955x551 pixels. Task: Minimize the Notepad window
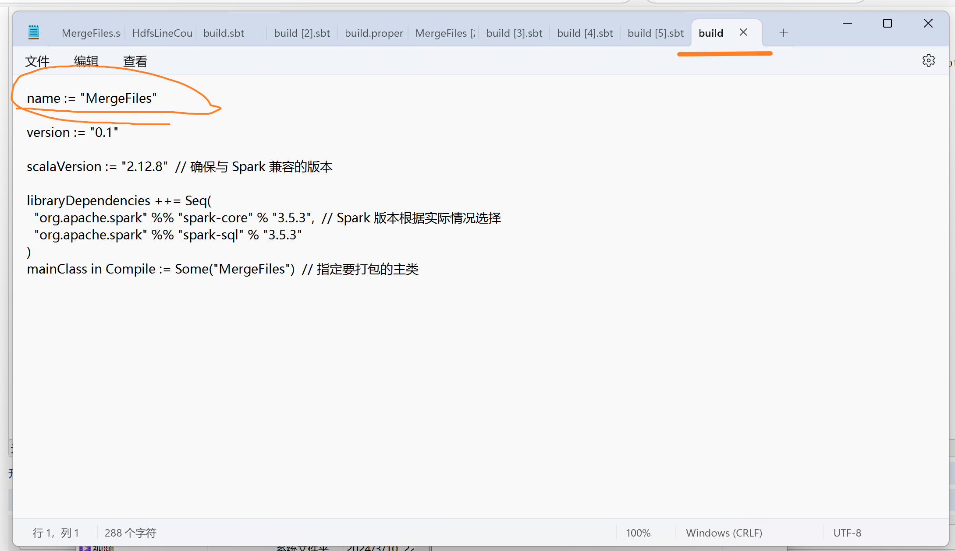[848, 24]
